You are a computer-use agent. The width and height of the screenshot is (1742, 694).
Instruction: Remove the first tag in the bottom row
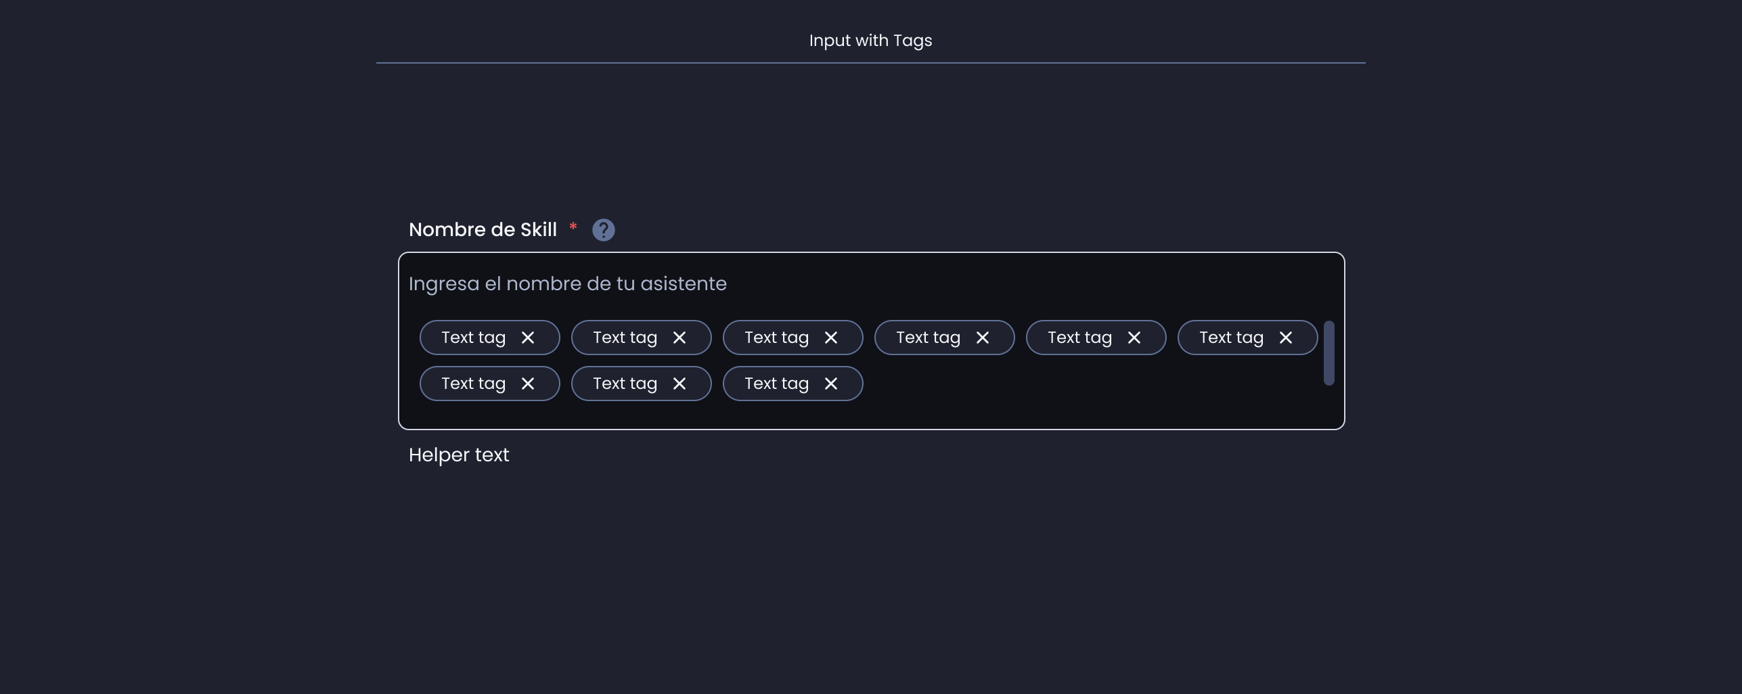click(x=528, y=384)
